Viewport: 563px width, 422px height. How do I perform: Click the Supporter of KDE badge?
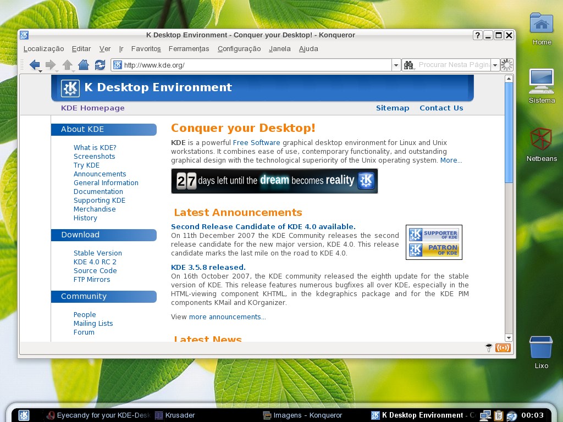(434, 234)
